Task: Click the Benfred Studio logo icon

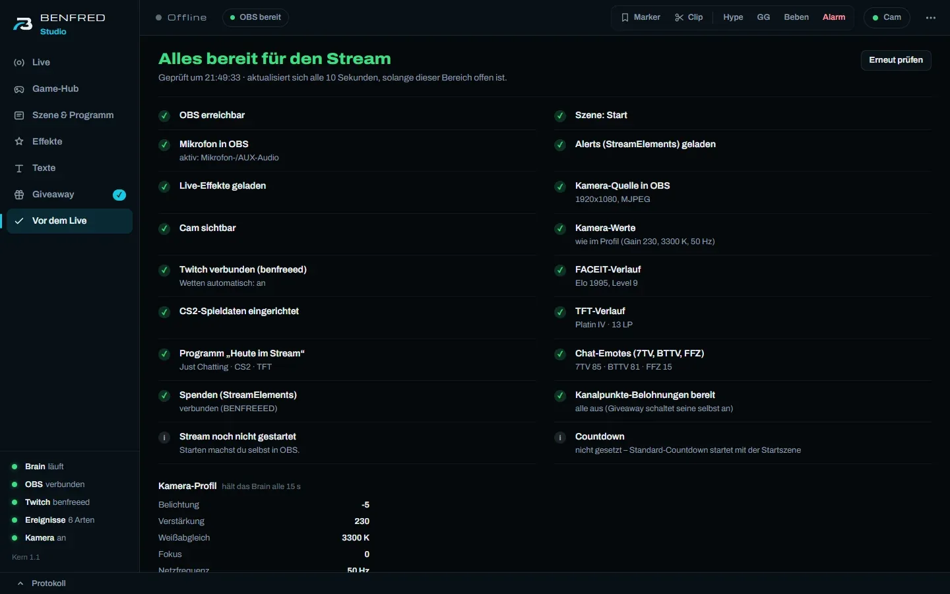Action: (22, 24)
